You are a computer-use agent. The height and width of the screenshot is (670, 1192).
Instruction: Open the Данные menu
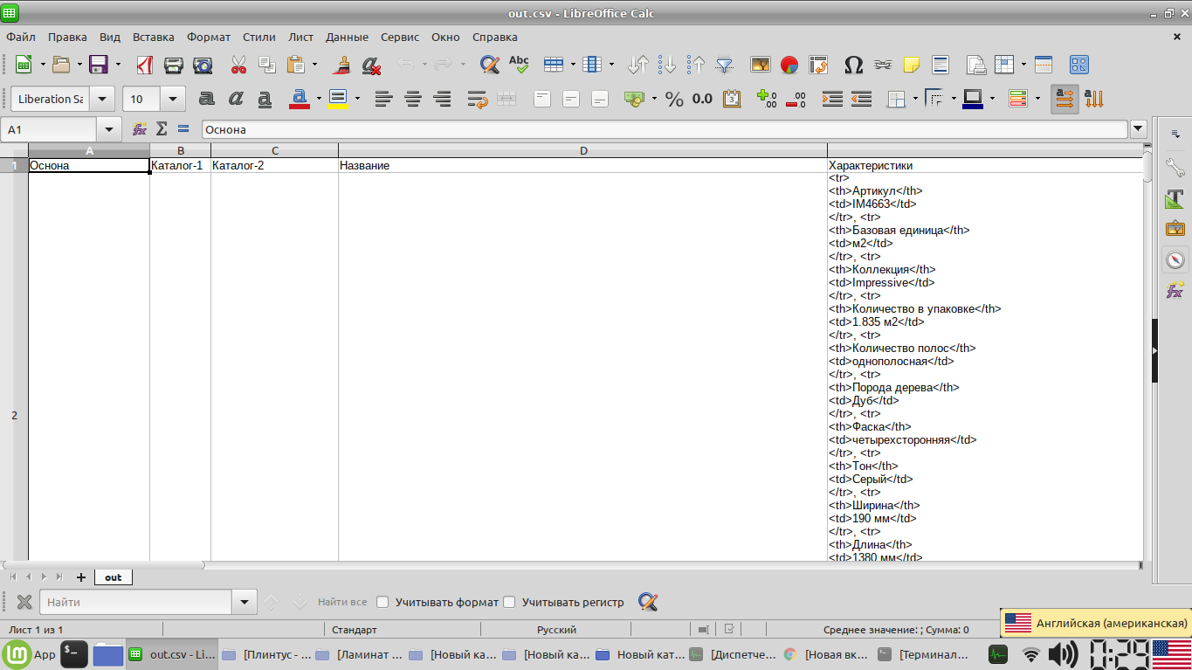(347, 37)
